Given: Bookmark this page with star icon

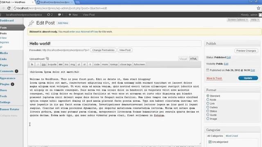Looking at the screenshot, I should point(258,8).
